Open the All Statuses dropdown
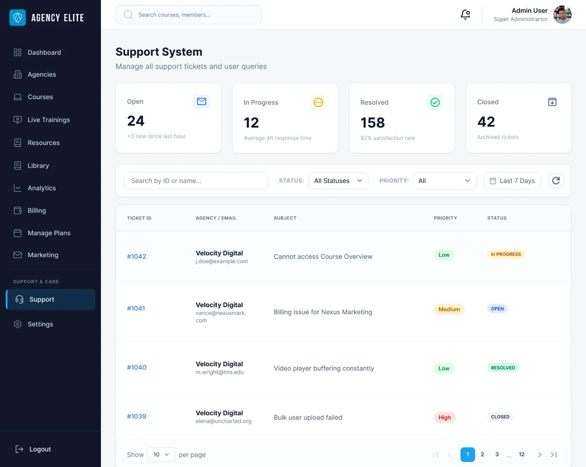 [x=338, y=181]
